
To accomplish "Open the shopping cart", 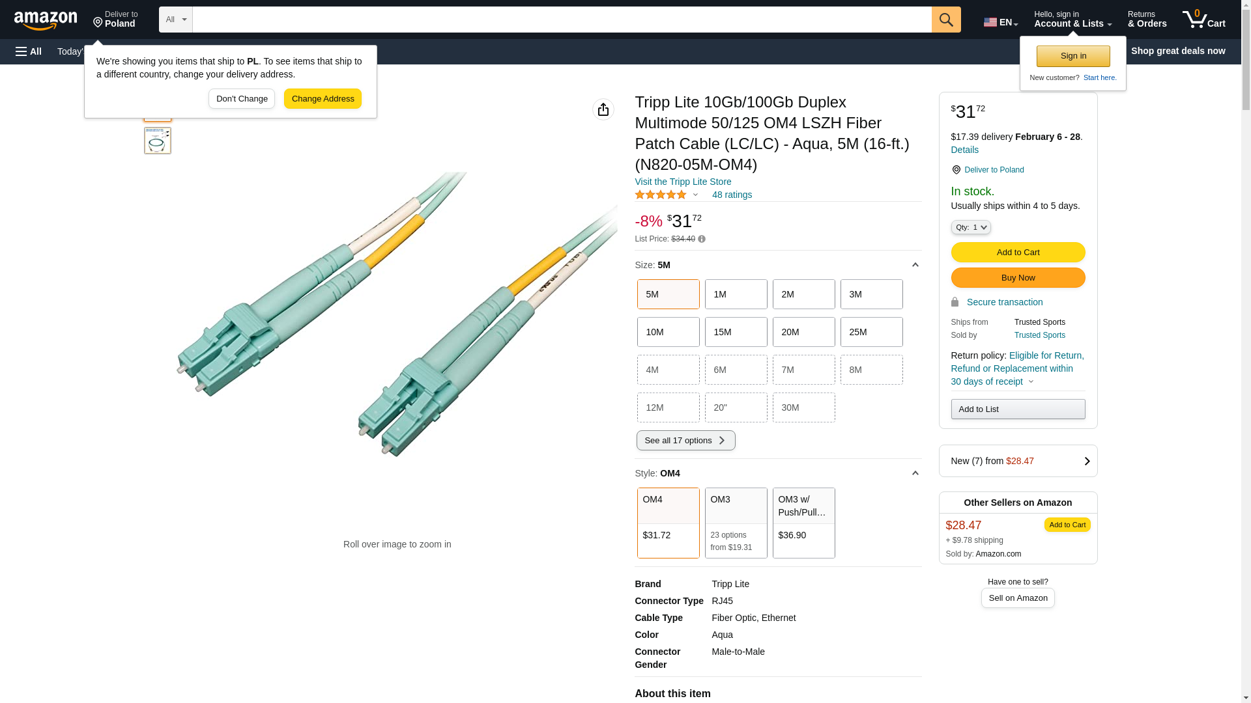I will click(x=1203, y=20).
